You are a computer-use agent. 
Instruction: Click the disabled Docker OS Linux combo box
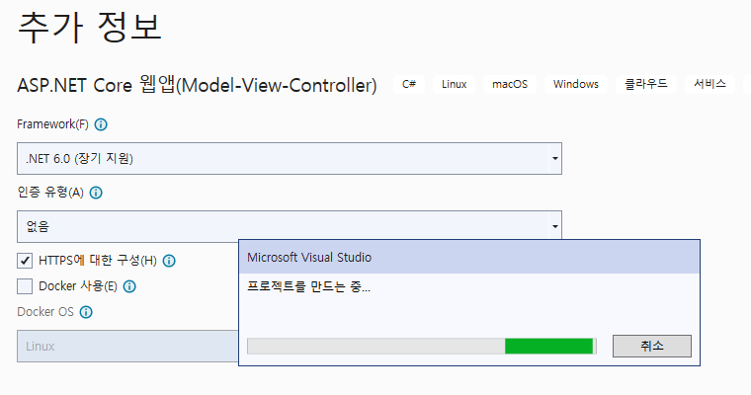point(127,346)
